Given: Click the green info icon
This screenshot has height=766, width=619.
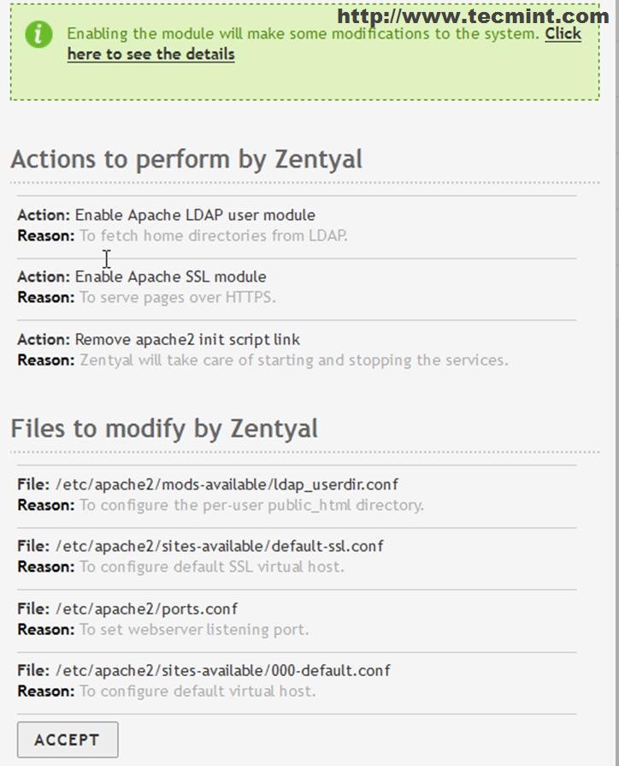Looking at the screenshot, I should click(x=38, y=35).
